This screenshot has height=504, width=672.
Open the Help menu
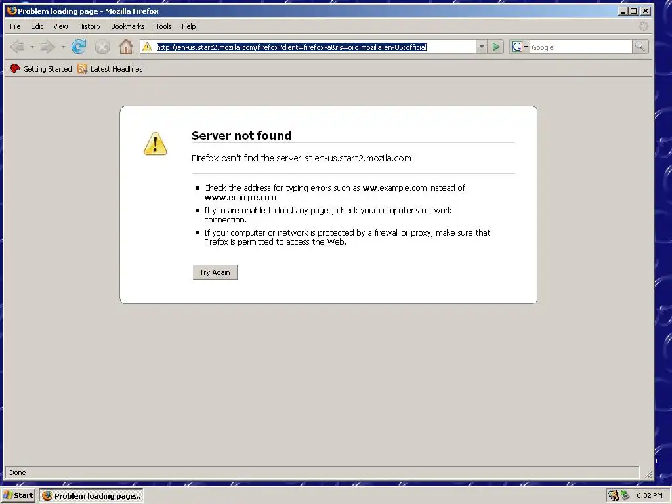tap(188, 26)
